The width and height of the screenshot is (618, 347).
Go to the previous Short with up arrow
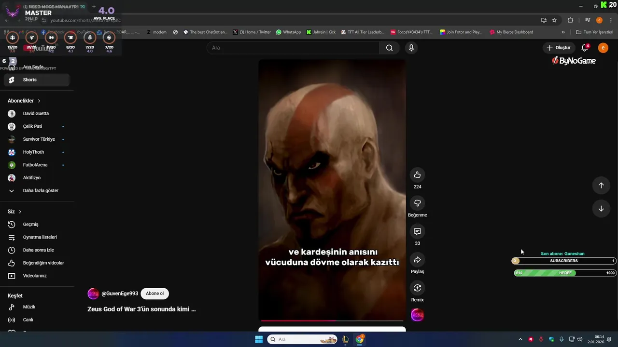click(601, 186)
